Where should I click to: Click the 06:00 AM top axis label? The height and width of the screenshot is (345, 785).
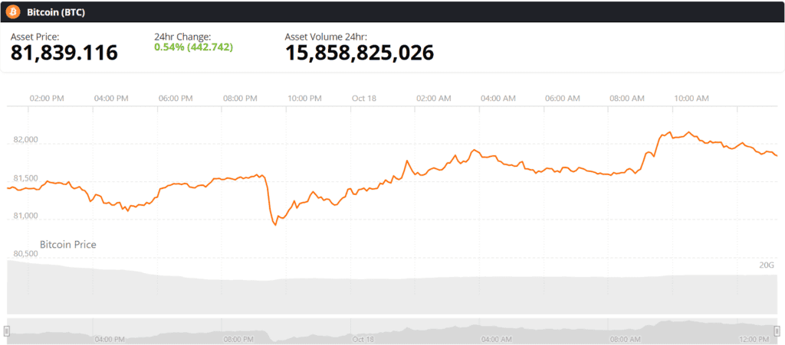(562, 99)
